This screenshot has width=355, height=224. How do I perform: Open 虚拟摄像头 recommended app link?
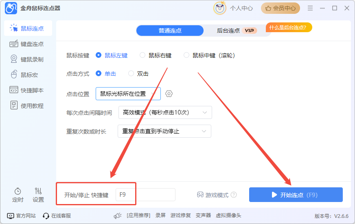(x=228, y=215)
